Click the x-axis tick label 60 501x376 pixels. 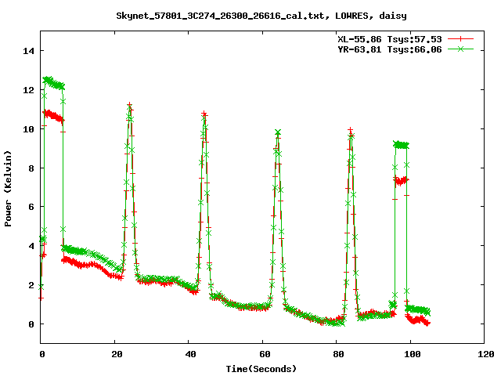265,354
